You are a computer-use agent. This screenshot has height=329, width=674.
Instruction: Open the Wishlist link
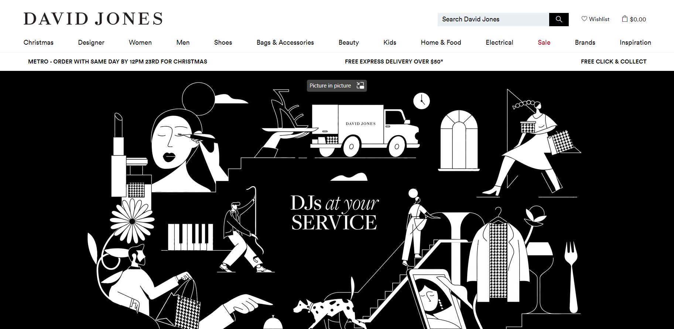(595, 19)
